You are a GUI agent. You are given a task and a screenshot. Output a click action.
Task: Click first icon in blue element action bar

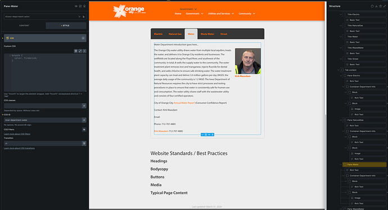click(x=202, y=135)
